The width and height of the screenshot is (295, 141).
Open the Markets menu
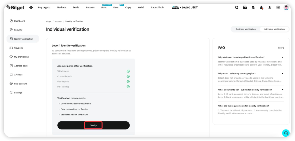point(61,7)
